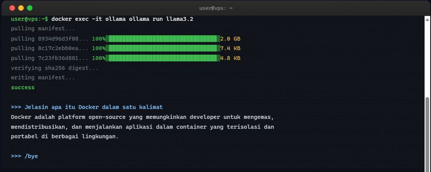Click the '100%' label on the 4.8 KB row

pyautogui.click(x=98, y=58)
